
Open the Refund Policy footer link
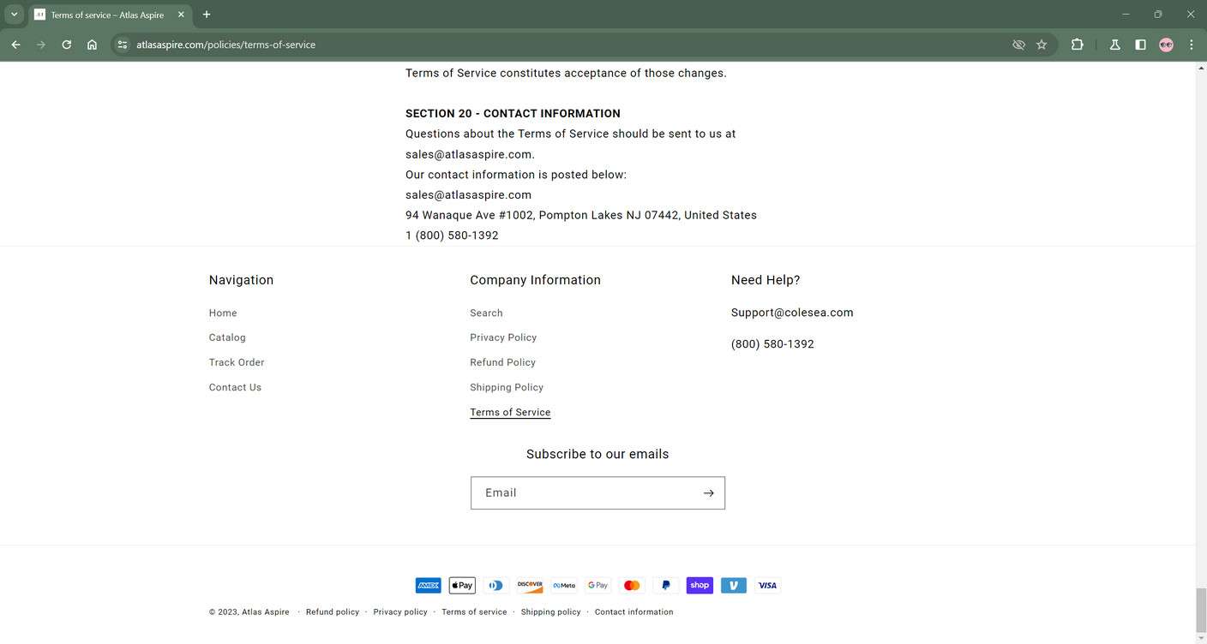coord(501,361)
